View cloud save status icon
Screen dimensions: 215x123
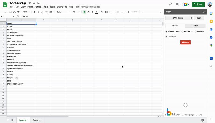38,3
